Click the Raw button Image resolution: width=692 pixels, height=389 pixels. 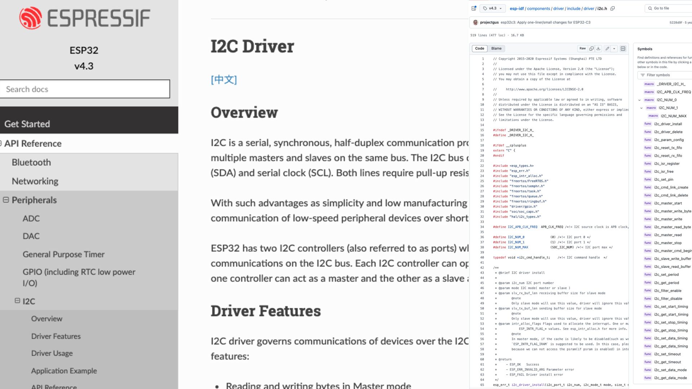tap(582, 48)
